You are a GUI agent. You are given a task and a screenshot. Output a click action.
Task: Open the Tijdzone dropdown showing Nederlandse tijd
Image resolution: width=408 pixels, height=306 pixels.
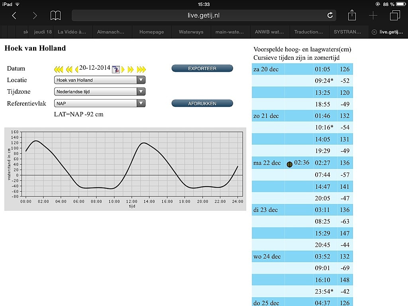(x=100, y=92)
